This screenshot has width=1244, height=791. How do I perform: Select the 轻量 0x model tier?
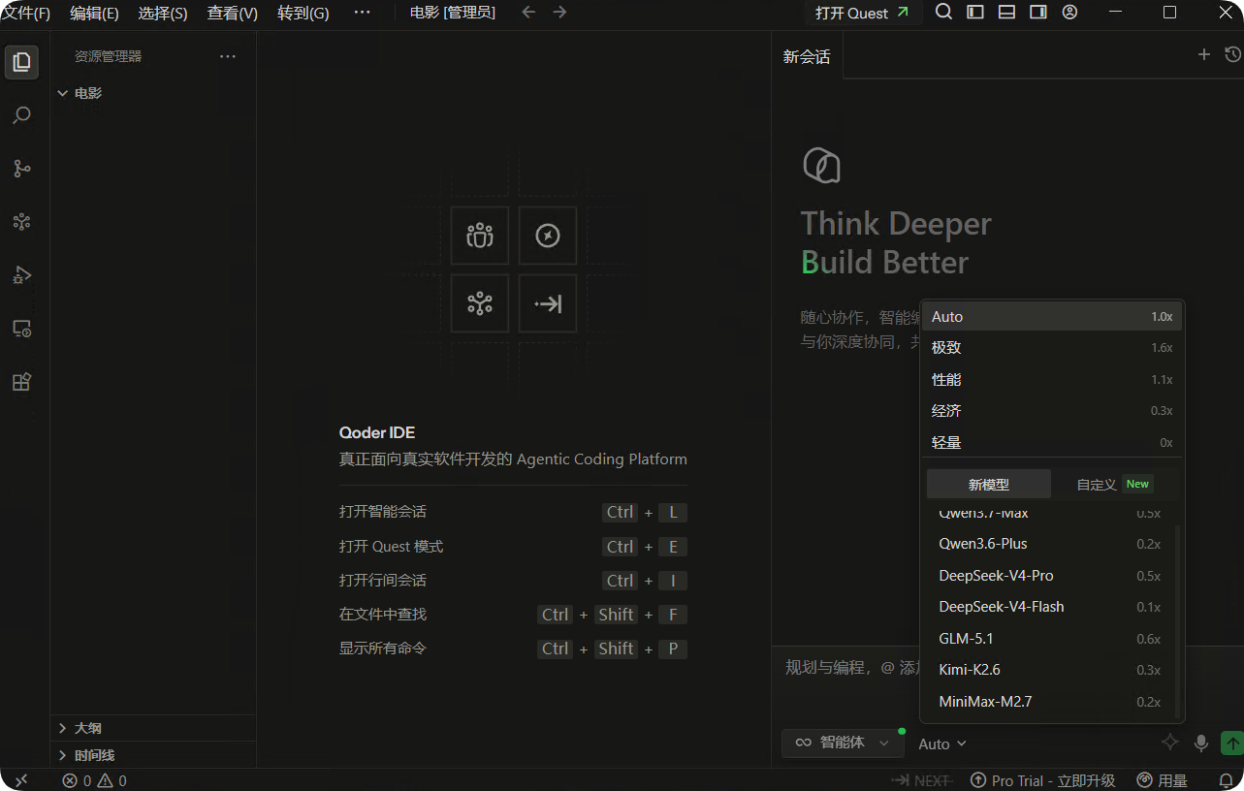point(1052,443)
